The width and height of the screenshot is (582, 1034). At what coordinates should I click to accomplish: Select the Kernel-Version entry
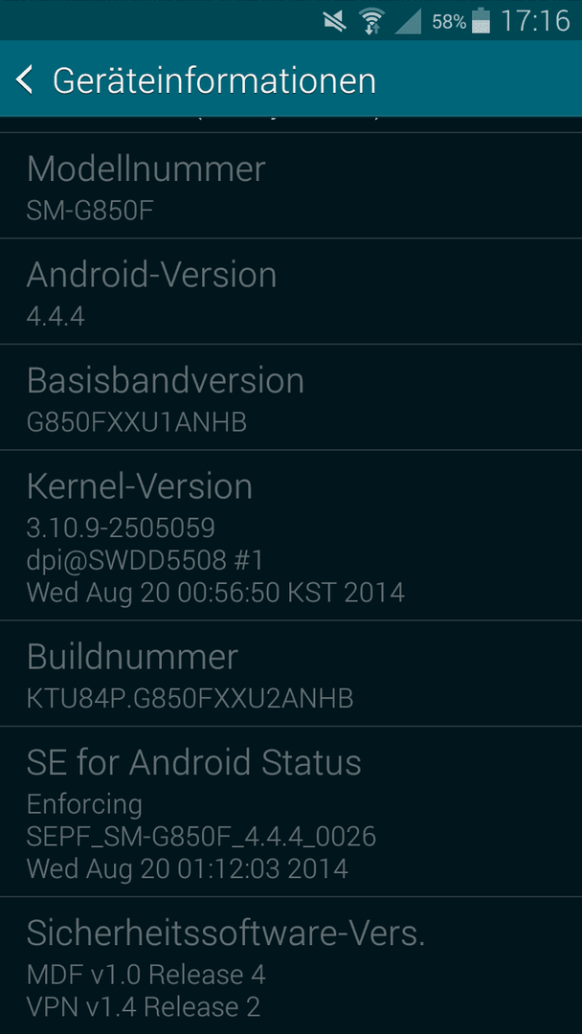(291, 535)
